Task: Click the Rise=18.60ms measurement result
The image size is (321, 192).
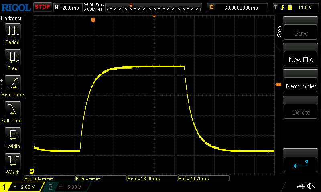Action: point(152,178)
